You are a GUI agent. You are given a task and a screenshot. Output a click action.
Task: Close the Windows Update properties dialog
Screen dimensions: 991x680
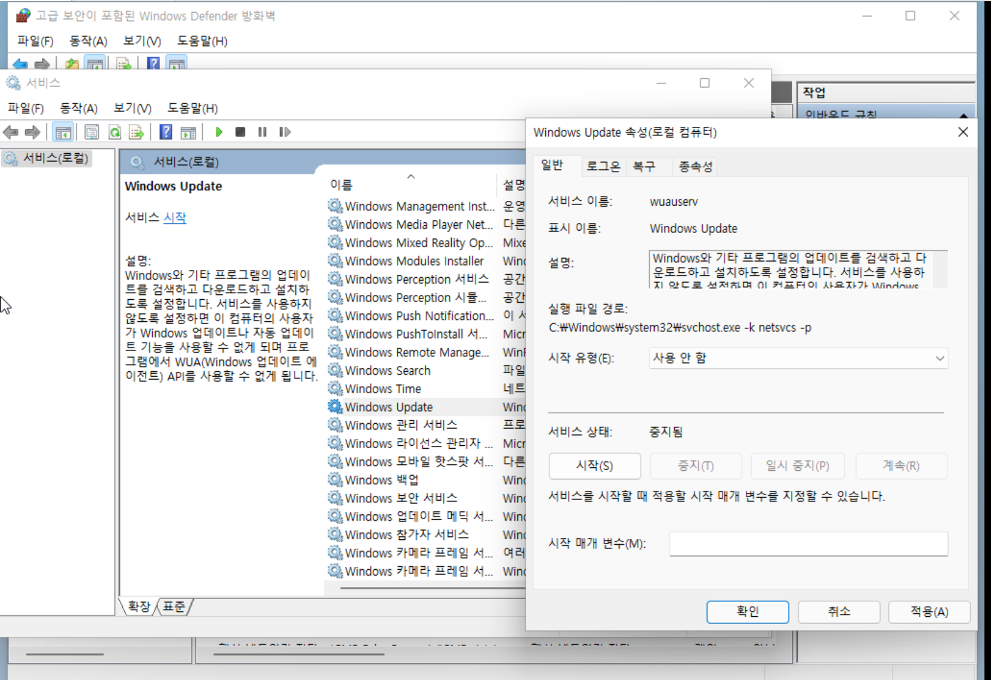[963, 132]
